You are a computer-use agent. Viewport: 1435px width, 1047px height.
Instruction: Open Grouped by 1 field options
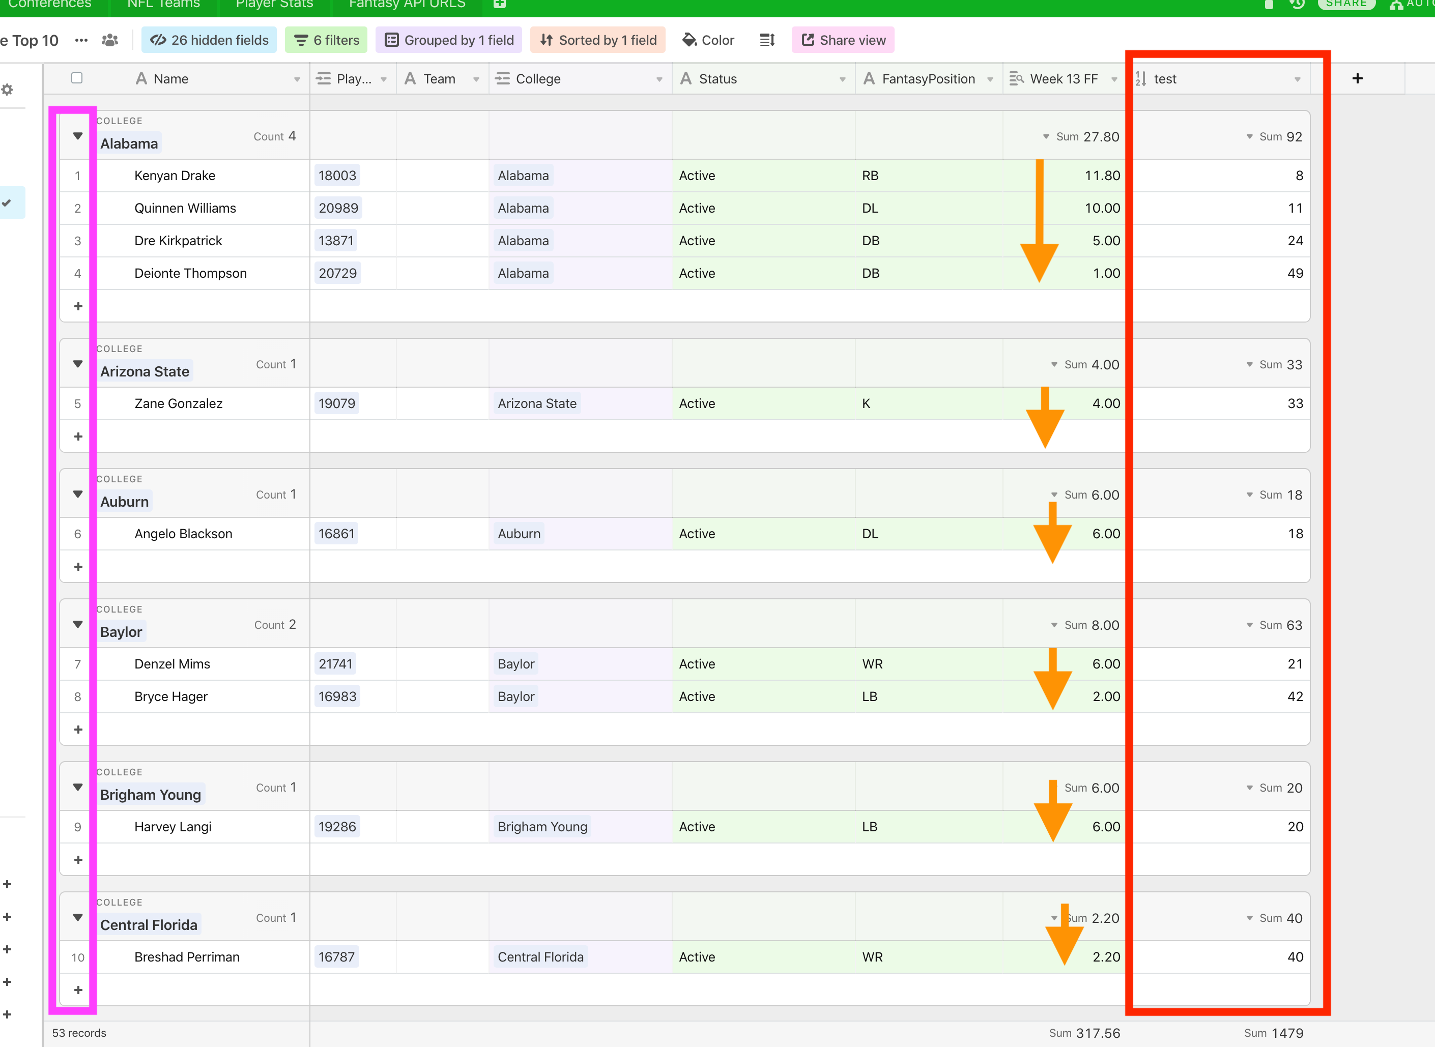click(449, 40)
